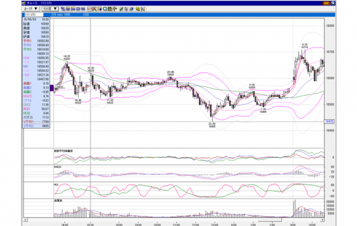Click the pointer cursor tool icon

tap(126, 9)
